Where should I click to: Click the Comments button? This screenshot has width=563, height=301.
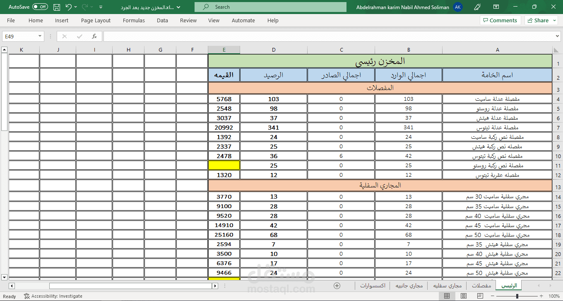tap(500, 20)
